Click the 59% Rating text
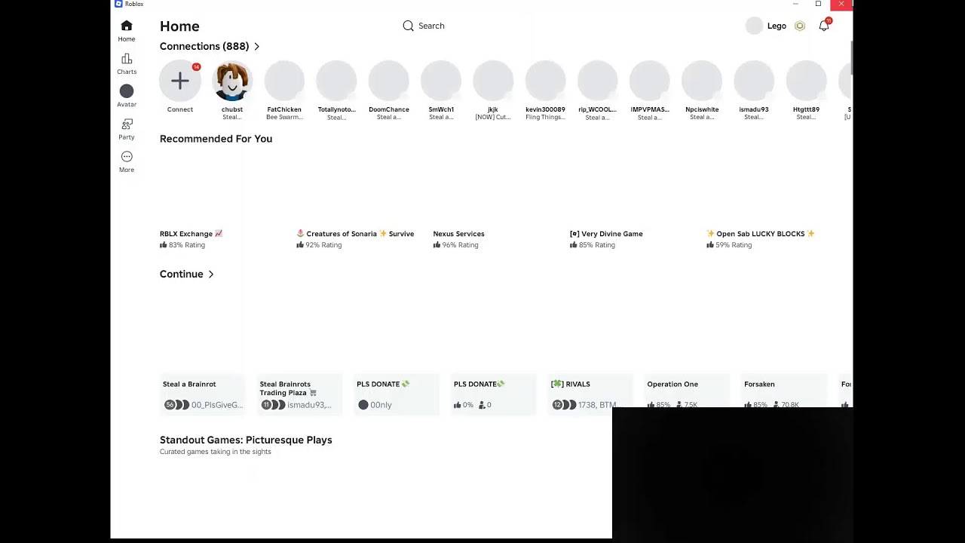965x543 pixels. [x=734, y=245]
